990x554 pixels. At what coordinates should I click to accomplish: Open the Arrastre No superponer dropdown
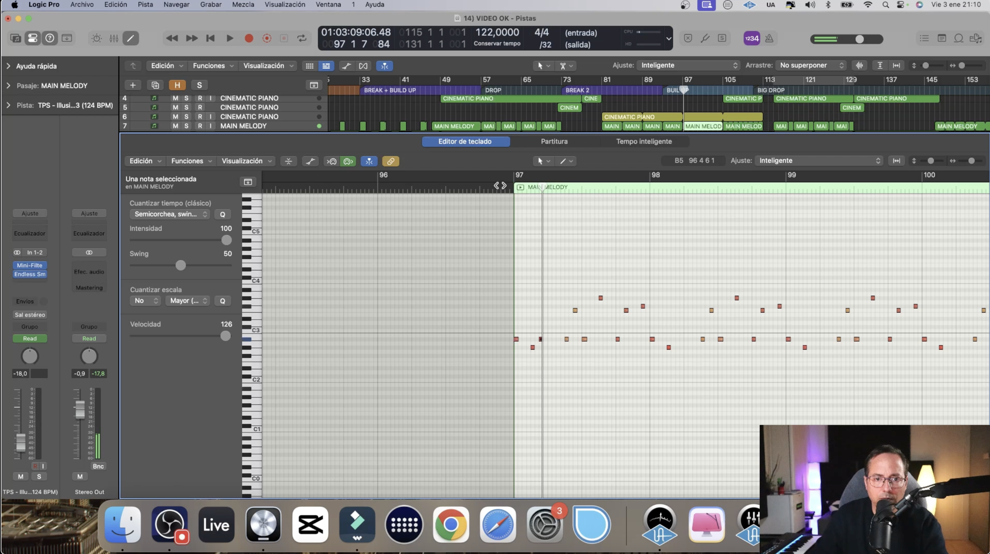click(811, 65)
